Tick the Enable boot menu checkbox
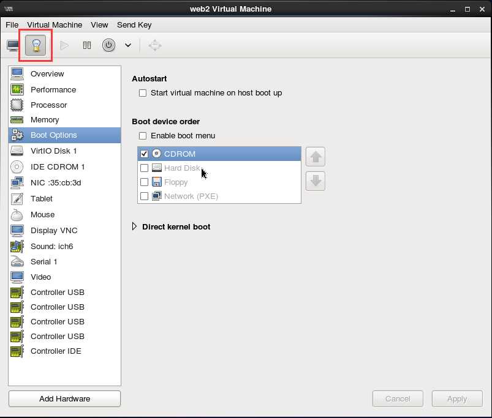 click(143, 136)
